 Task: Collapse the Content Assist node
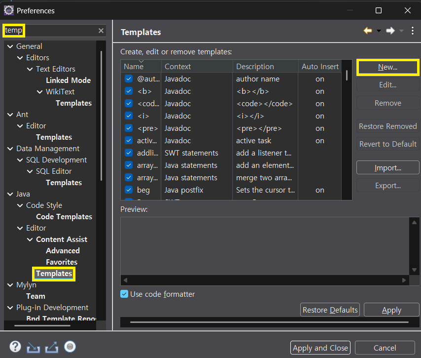(x=30, y=239)
